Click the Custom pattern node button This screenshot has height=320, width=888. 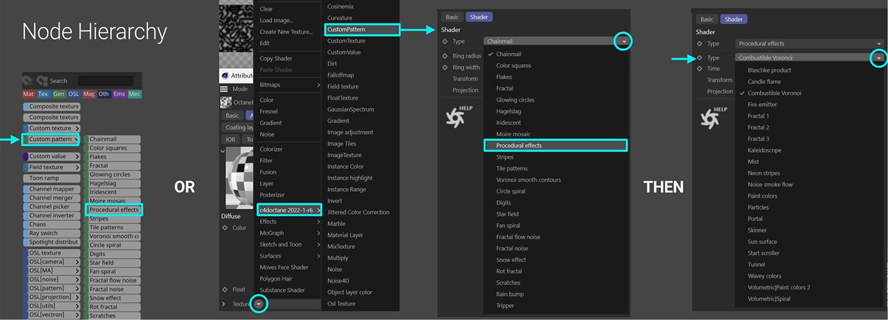pyautogui.click(x=51, y=139)
